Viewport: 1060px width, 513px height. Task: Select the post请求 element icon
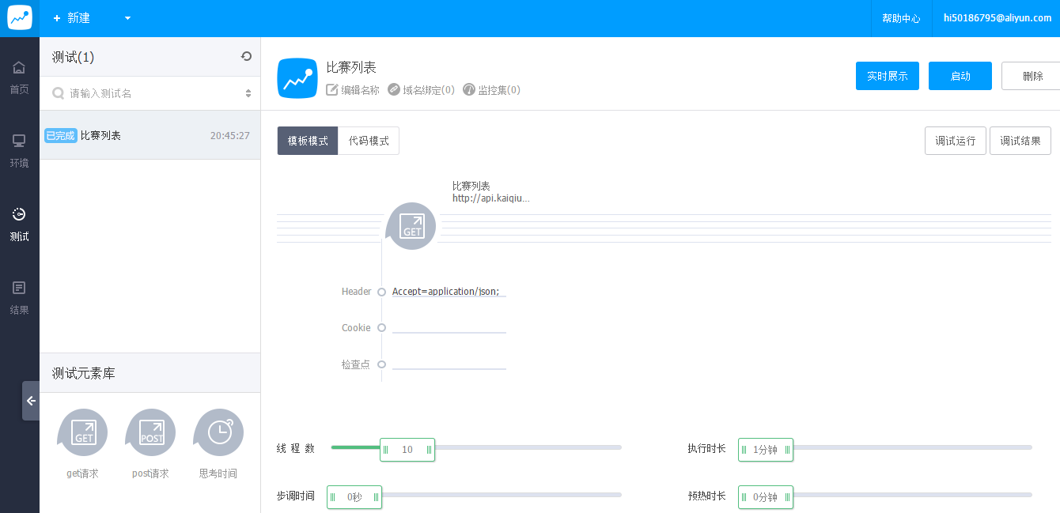(151, 432)
